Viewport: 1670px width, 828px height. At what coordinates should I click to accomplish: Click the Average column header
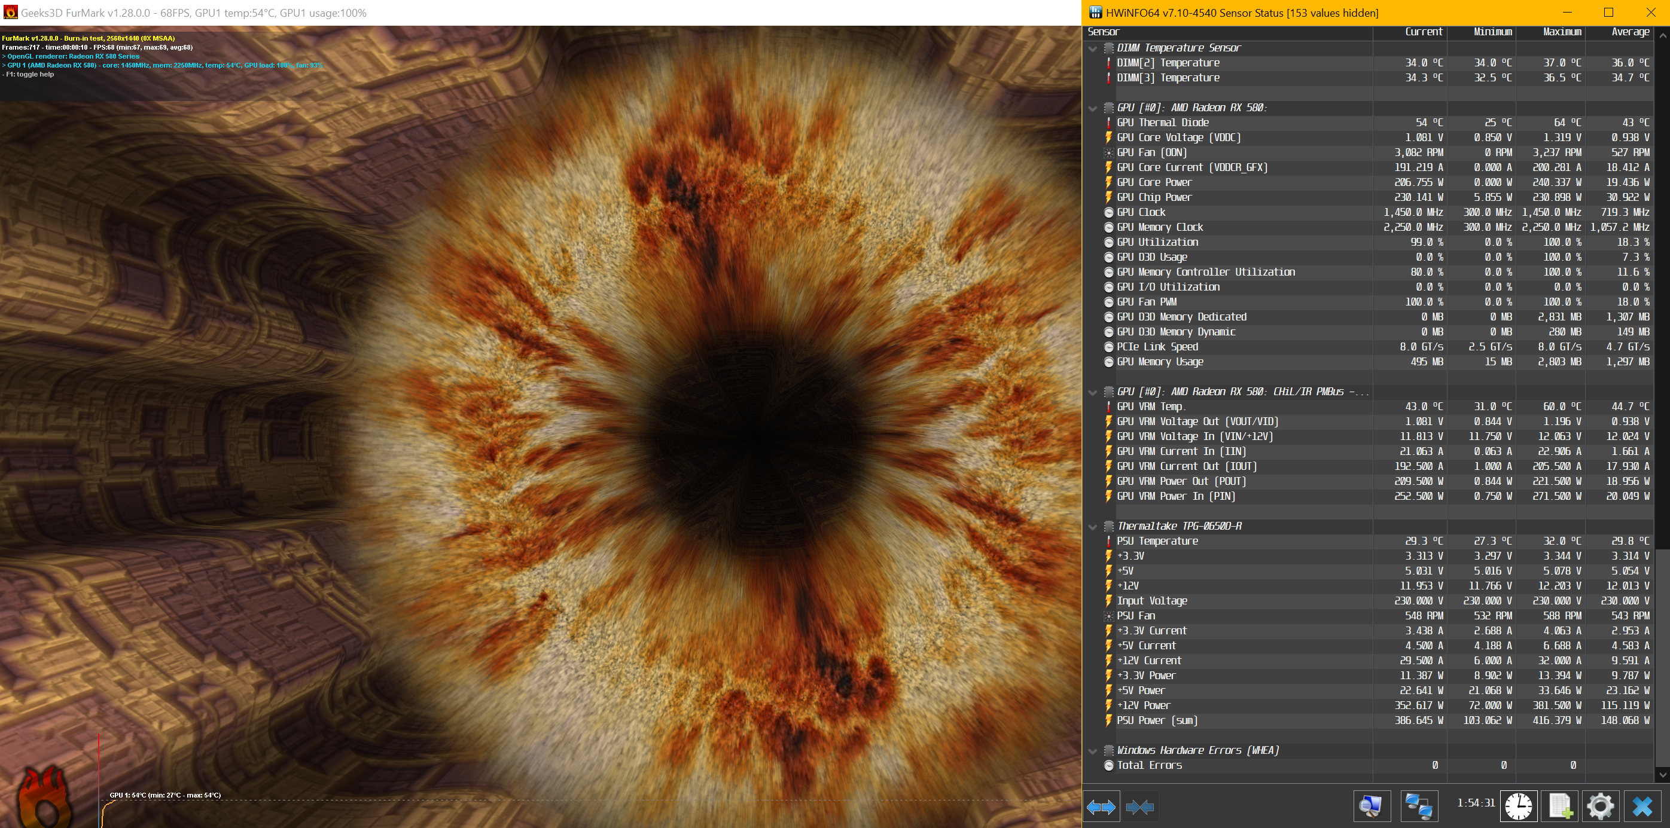[1630, 32]
